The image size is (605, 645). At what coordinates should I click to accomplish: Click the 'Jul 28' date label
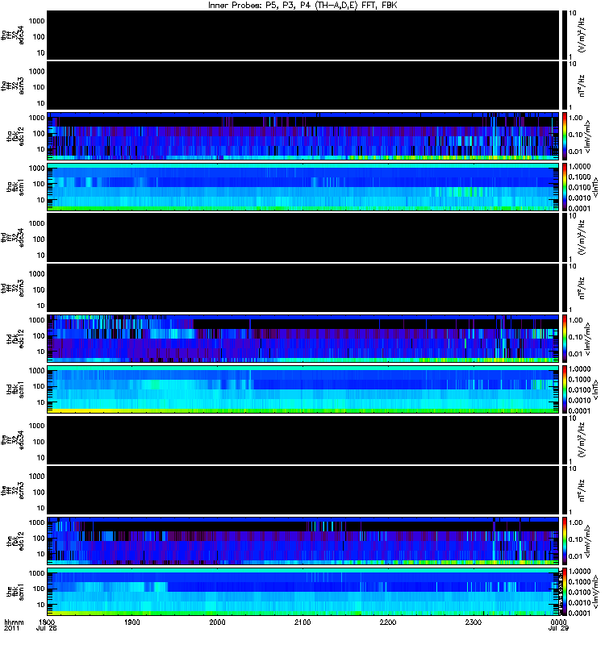click(47, 629)
